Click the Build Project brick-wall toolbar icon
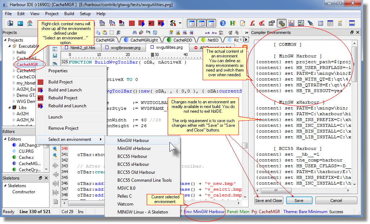The width and height of the screenshot is (370, 224). coord(132,22)
